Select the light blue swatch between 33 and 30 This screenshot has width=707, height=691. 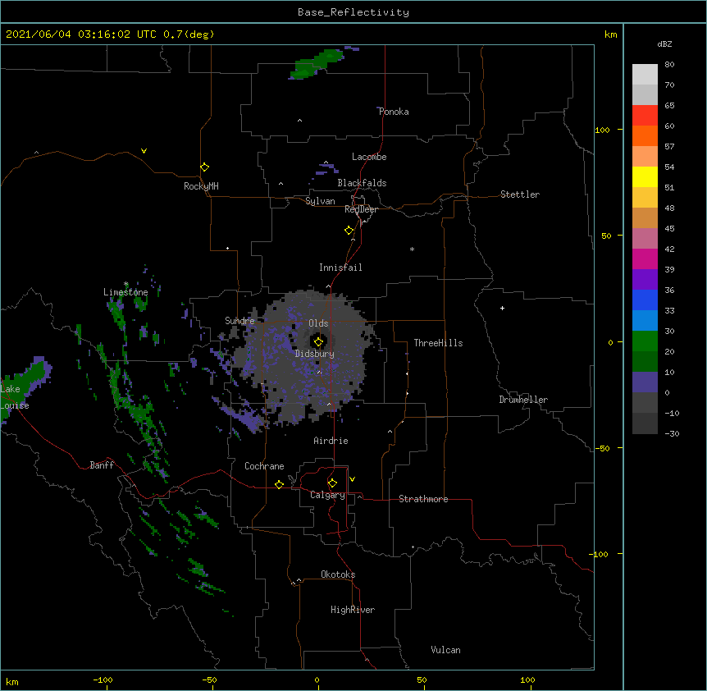[645, 320]
